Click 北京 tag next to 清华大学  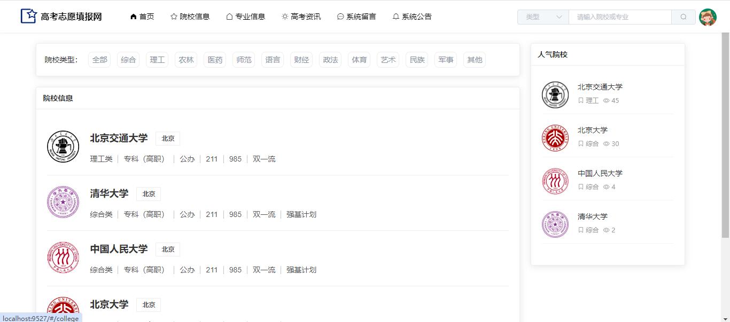pos(149,194)
